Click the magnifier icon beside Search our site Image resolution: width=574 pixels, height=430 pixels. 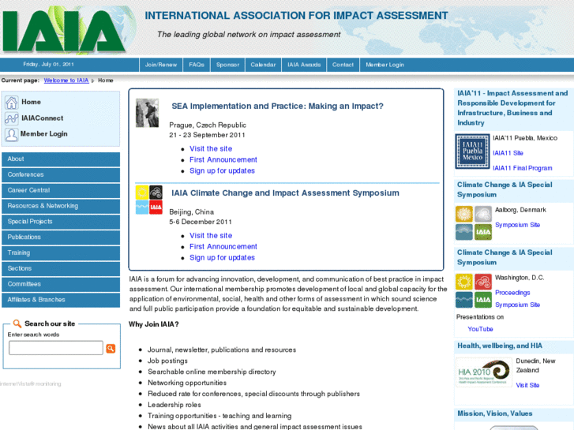17,323
